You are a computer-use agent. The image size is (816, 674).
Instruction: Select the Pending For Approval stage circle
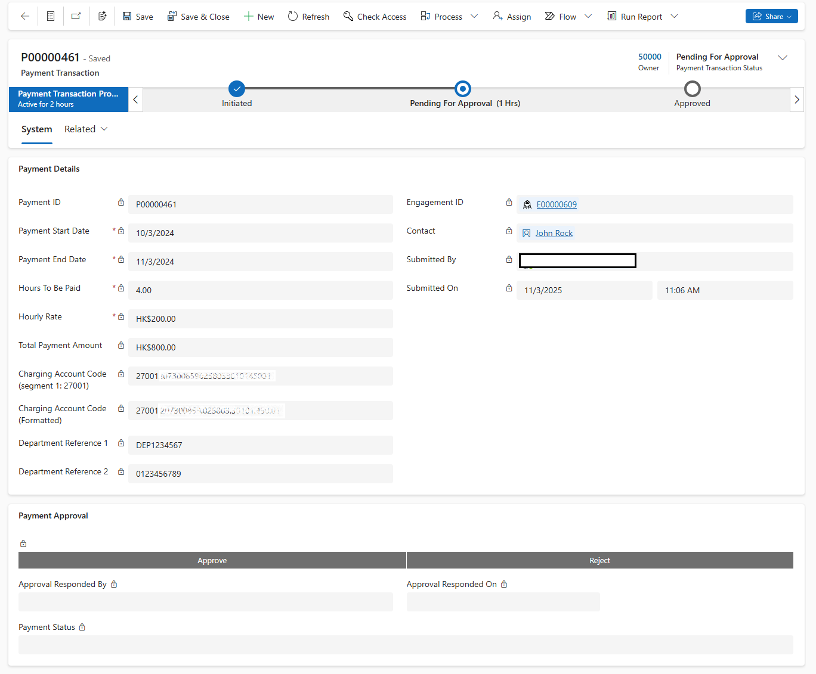pos(463,89)
